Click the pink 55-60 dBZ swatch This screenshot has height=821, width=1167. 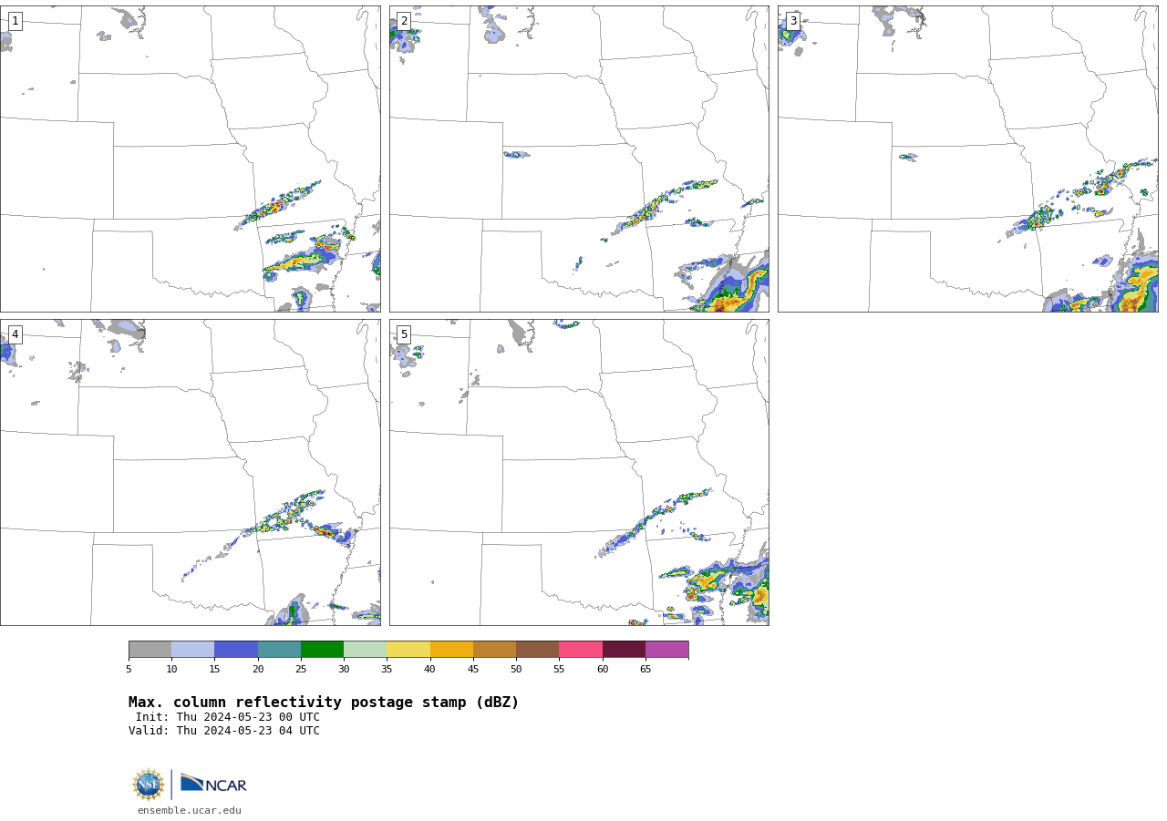click(581, 649)
